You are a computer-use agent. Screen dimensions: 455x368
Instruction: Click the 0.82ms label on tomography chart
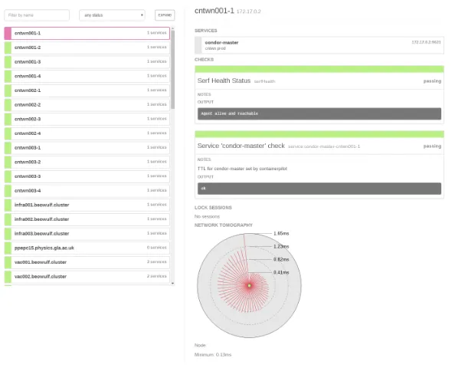[x=281, y=259]
